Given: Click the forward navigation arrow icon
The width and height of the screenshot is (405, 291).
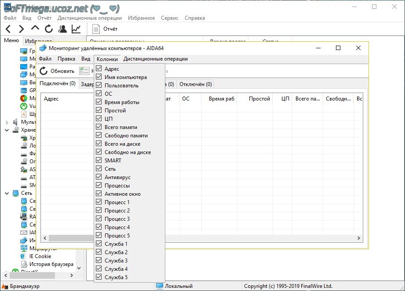Looking at the screenshot, I should pos(21,29).
